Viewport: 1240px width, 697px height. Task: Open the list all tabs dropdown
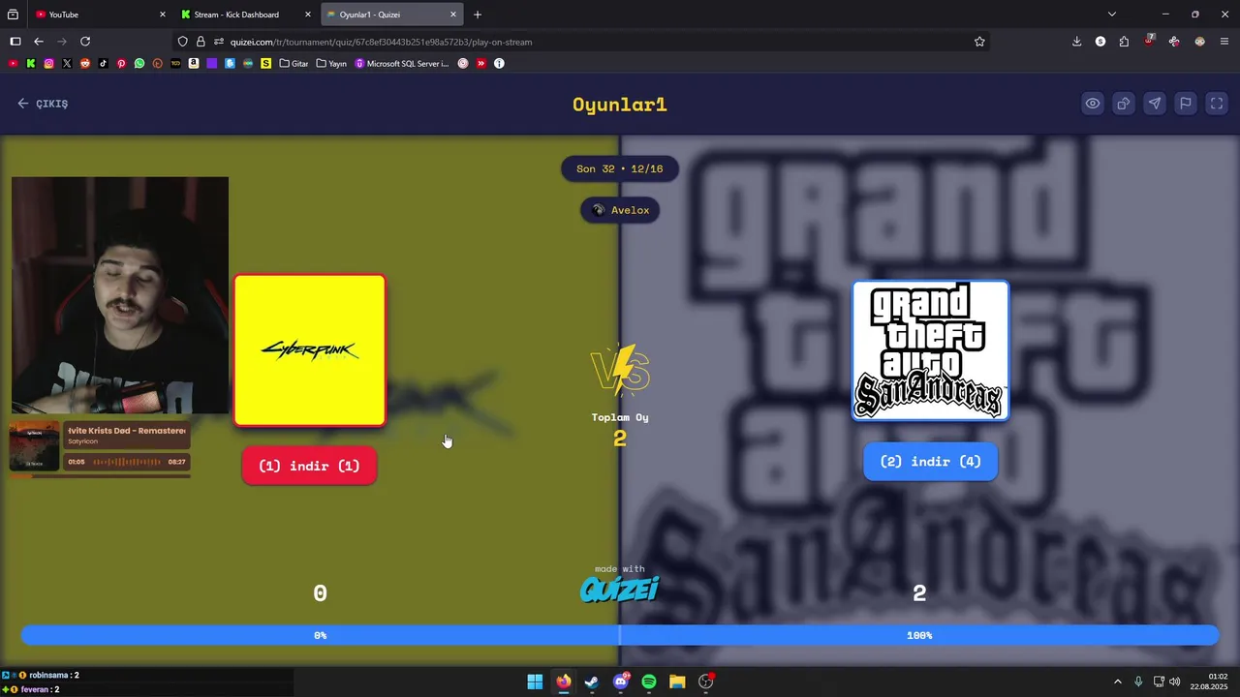tap(1112, 15)
